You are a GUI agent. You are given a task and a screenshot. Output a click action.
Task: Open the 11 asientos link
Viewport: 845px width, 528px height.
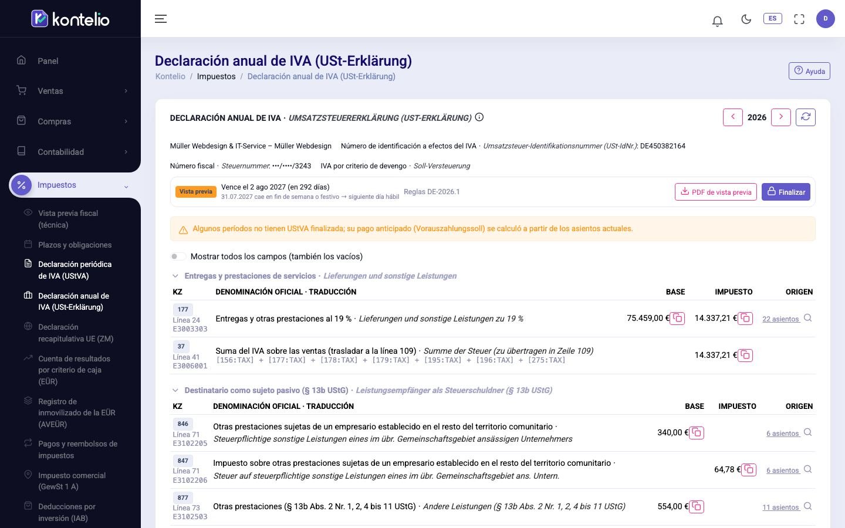780,507
